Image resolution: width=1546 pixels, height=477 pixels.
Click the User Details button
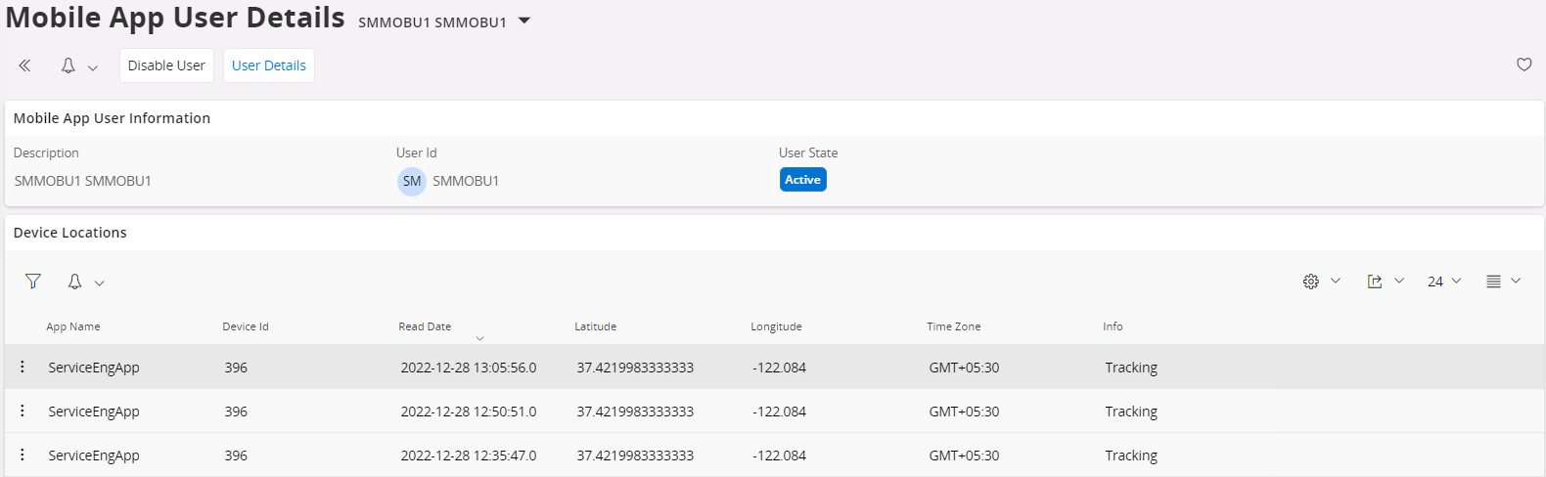[269, 65]
